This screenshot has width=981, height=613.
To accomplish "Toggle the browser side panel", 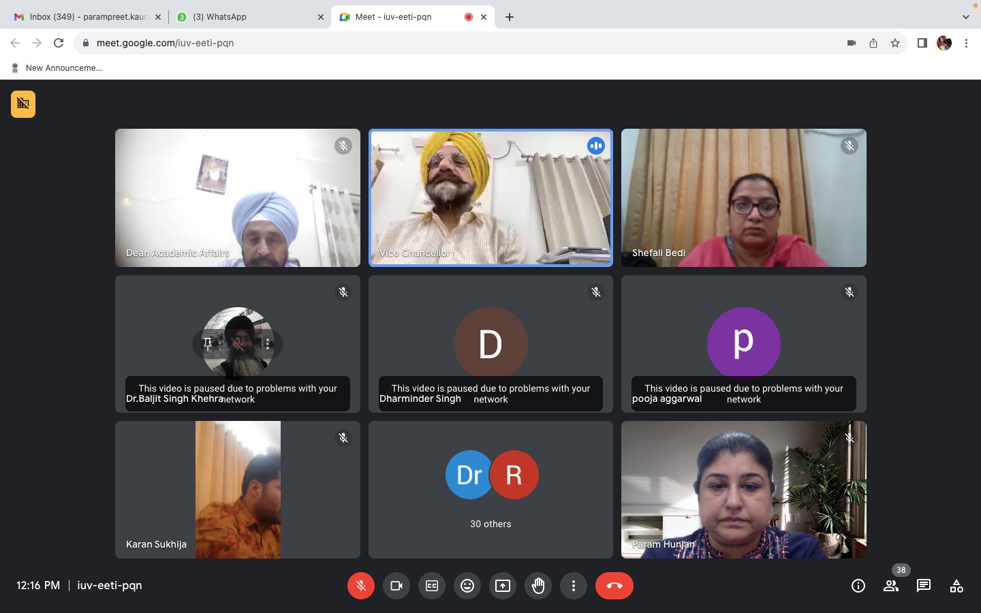I will 922,43.
